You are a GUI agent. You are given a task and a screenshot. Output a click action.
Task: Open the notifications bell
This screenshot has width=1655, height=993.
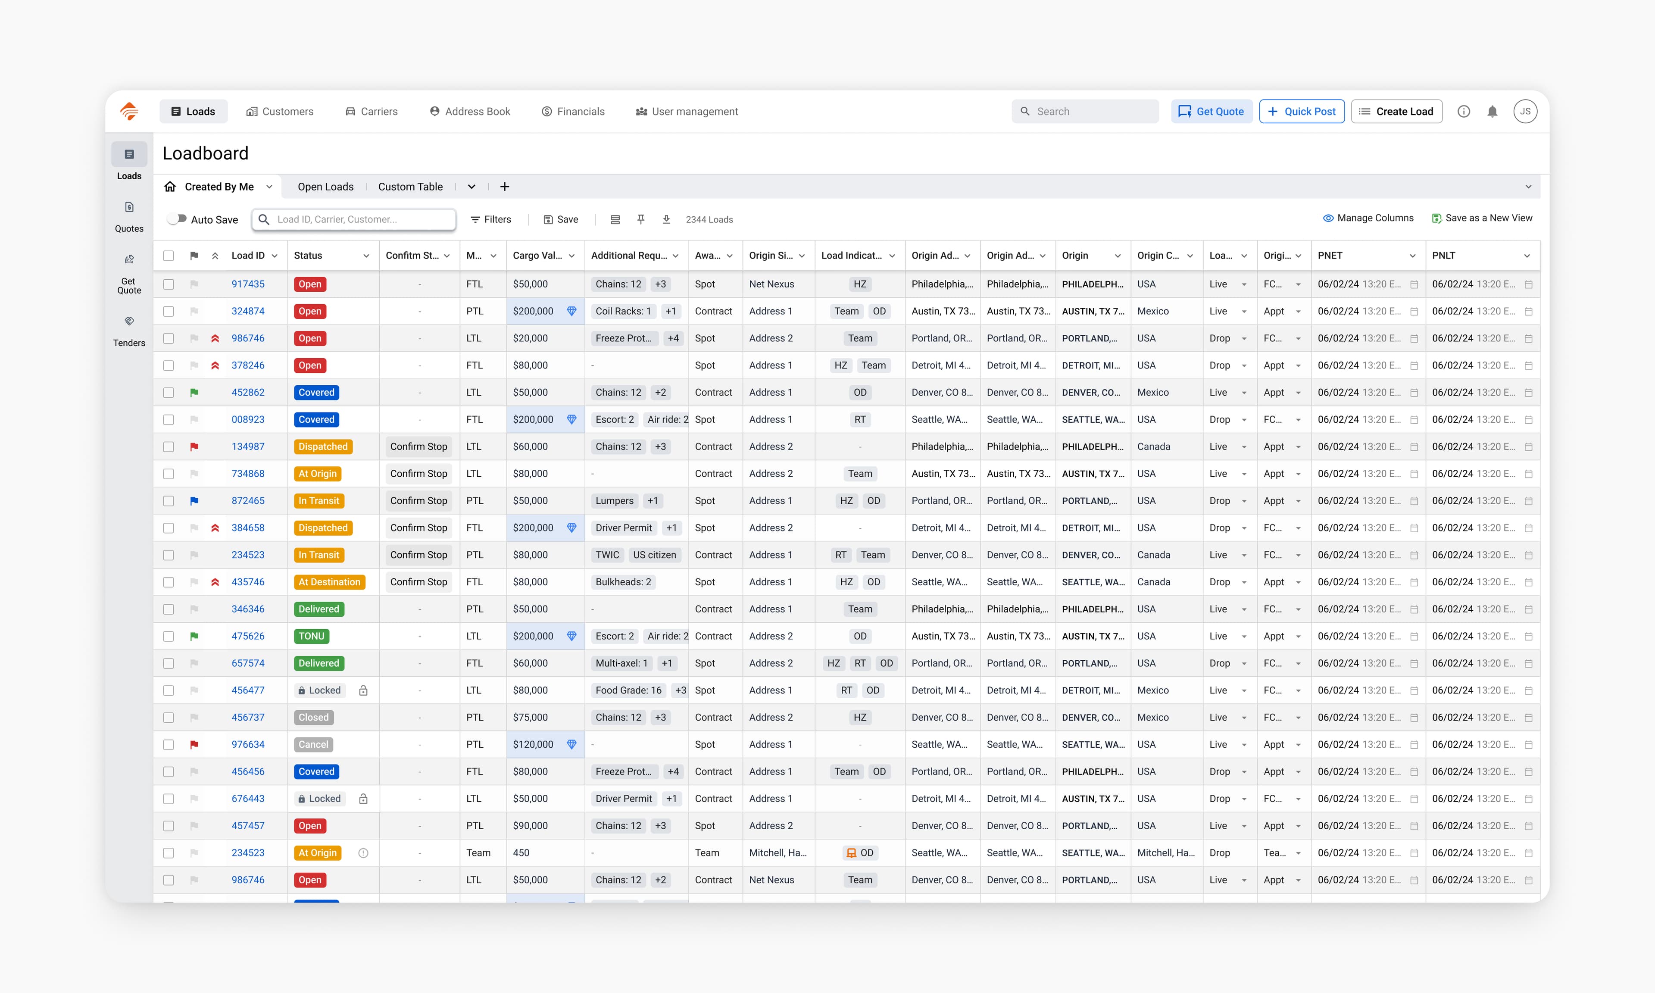tap(1493, 112)
